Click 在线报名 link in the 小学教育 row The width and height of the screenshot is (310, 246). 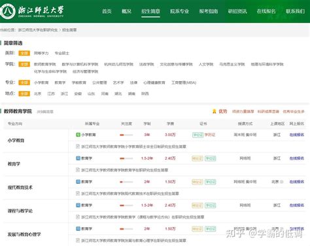(x=297, y=135)
